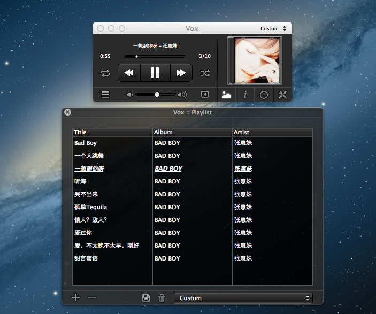Mute volume using low speaker icon

point(129,95)
